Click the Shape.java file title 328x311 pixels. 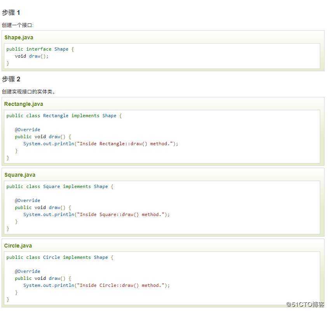(19, 37)
